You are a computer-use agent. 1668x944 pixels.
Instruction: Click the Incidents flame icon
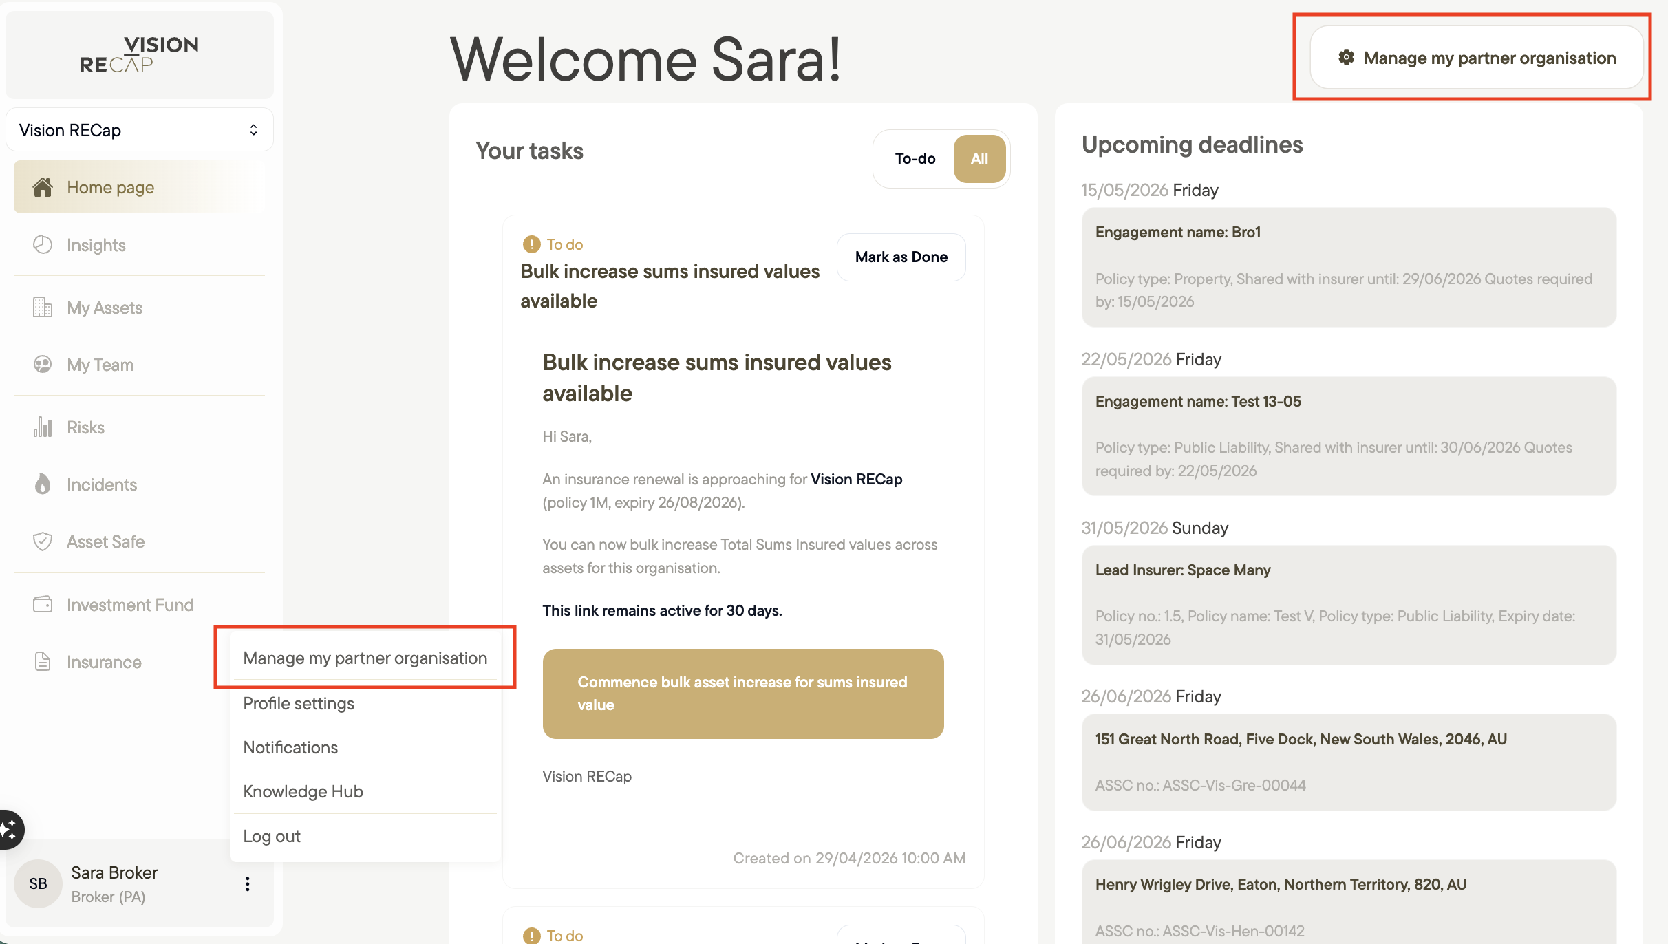click(x=43, y=484)
